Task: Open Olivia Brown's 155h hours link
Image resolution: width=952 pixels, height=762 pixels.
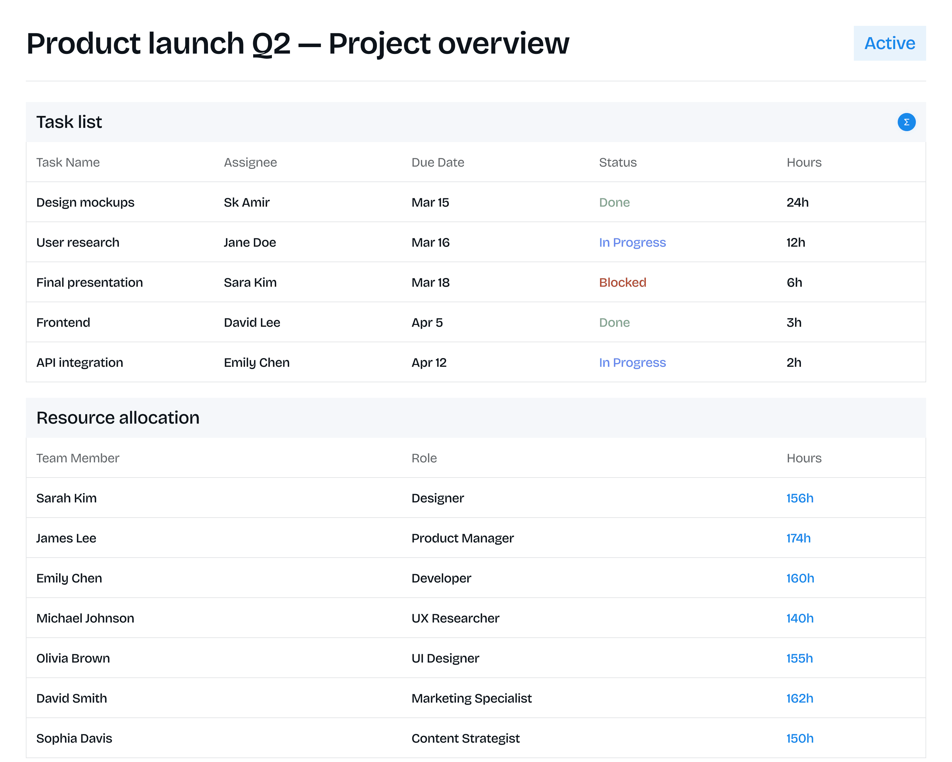Action: tap(799, 658)
